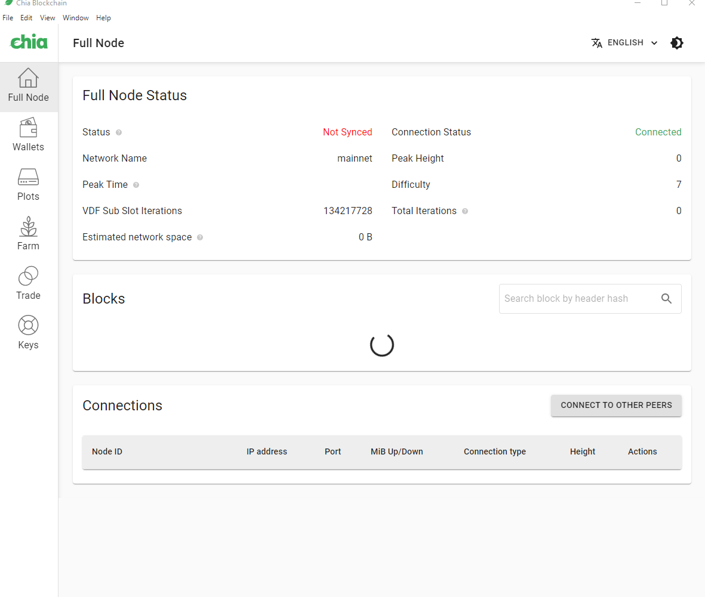This screenshot has height=597, width=705.
Task: Click the Actions column header
Action: 642,451
